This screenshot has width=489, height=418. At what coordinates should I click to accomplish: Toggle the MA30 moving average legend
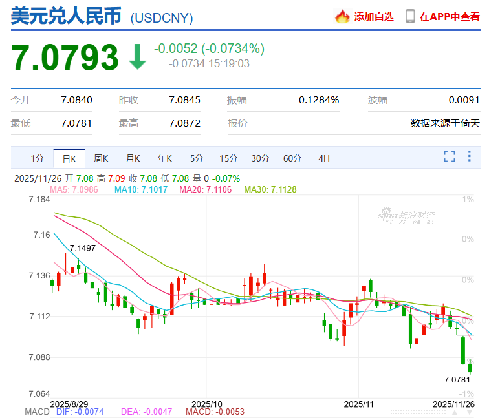coord(271,189)
